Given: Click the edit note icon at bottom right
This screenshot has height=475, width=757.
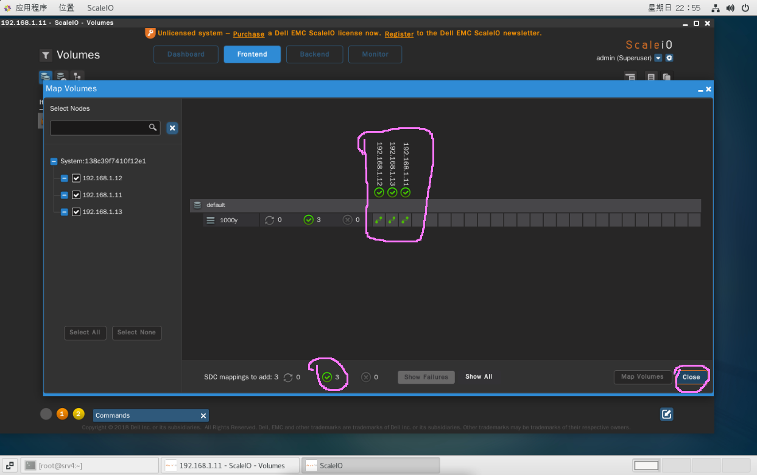Looking at the screenshot, I should click(x=666, y=414).
